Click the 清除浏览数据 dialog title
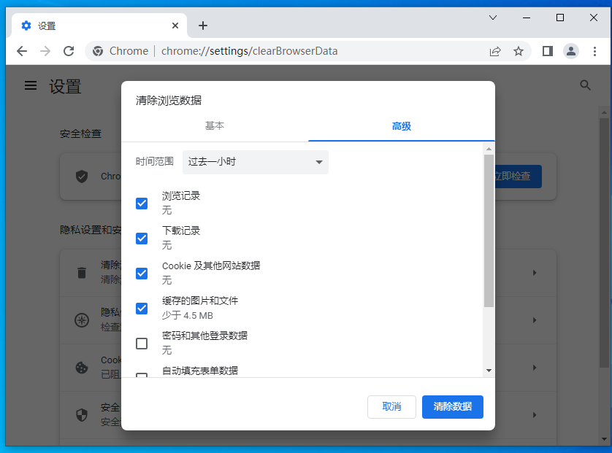Viewport: 612px width, 453px height. pos(169,101)
